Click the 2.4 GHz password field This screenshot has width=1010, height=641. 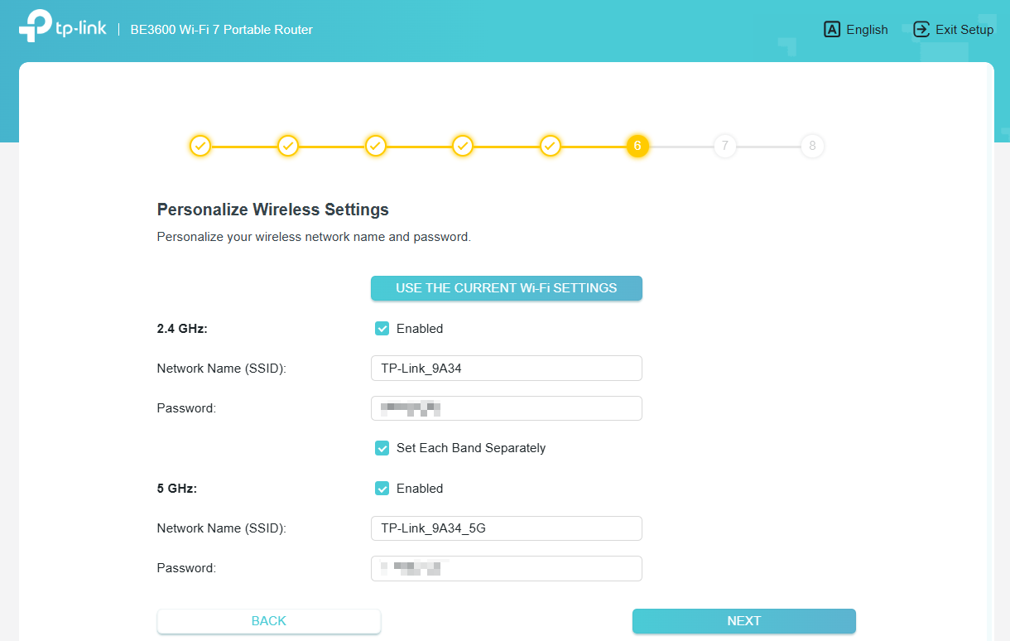tap(506, 407)
